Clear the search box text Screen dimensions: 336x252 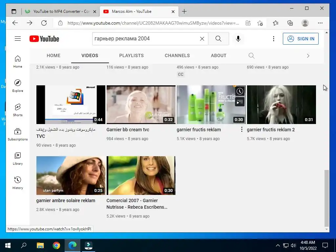202,39
